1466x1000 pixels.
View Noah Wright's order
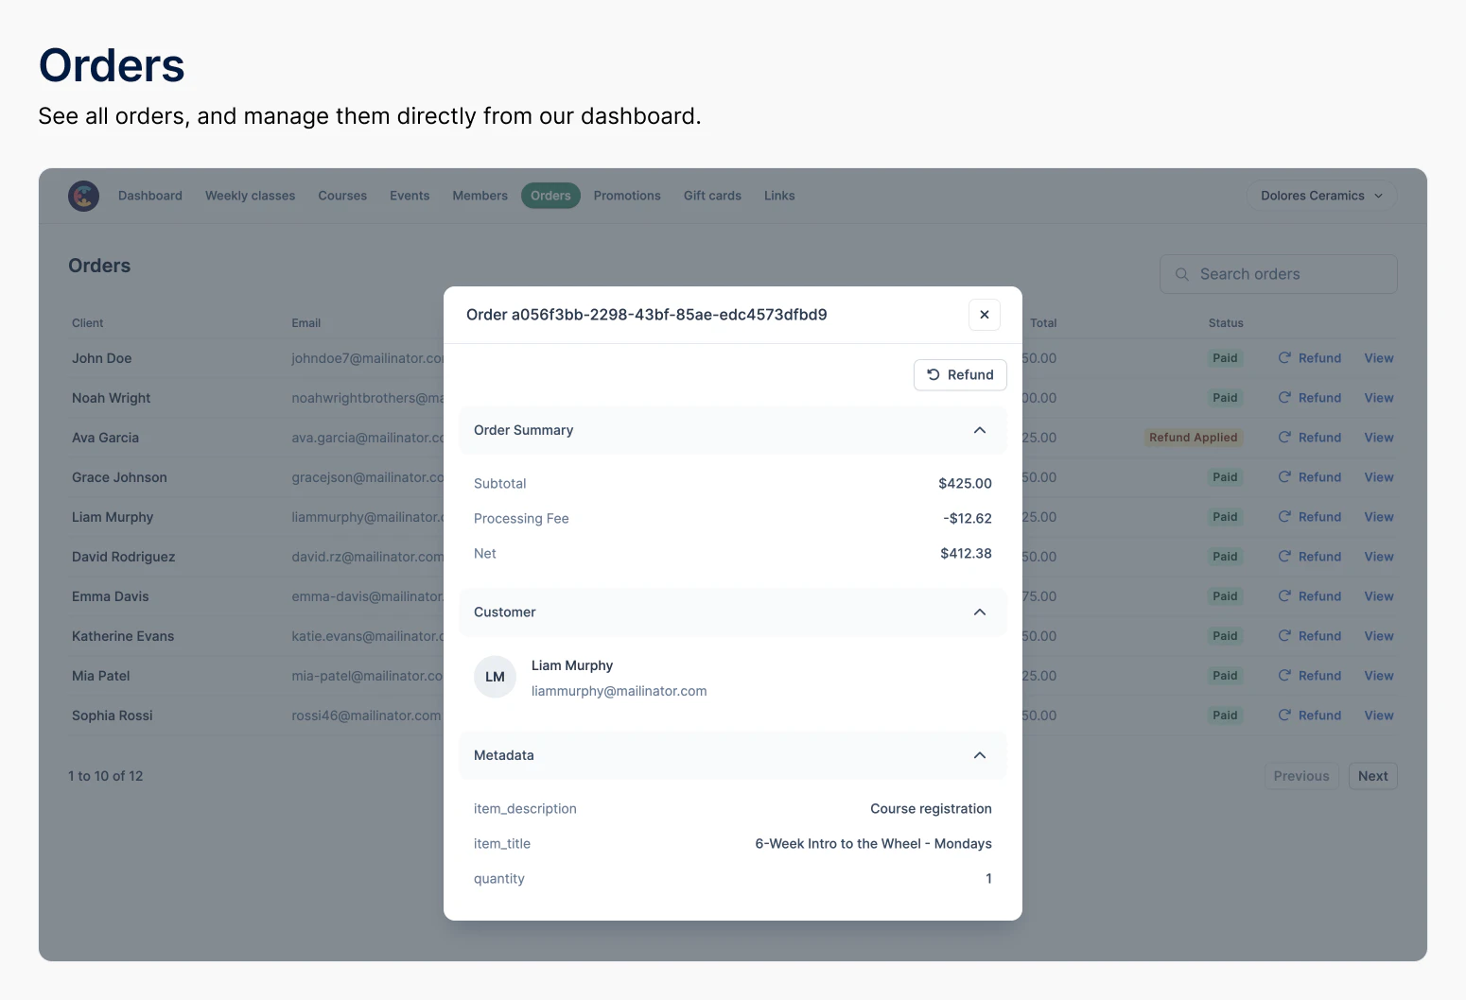click(1378, 398)
